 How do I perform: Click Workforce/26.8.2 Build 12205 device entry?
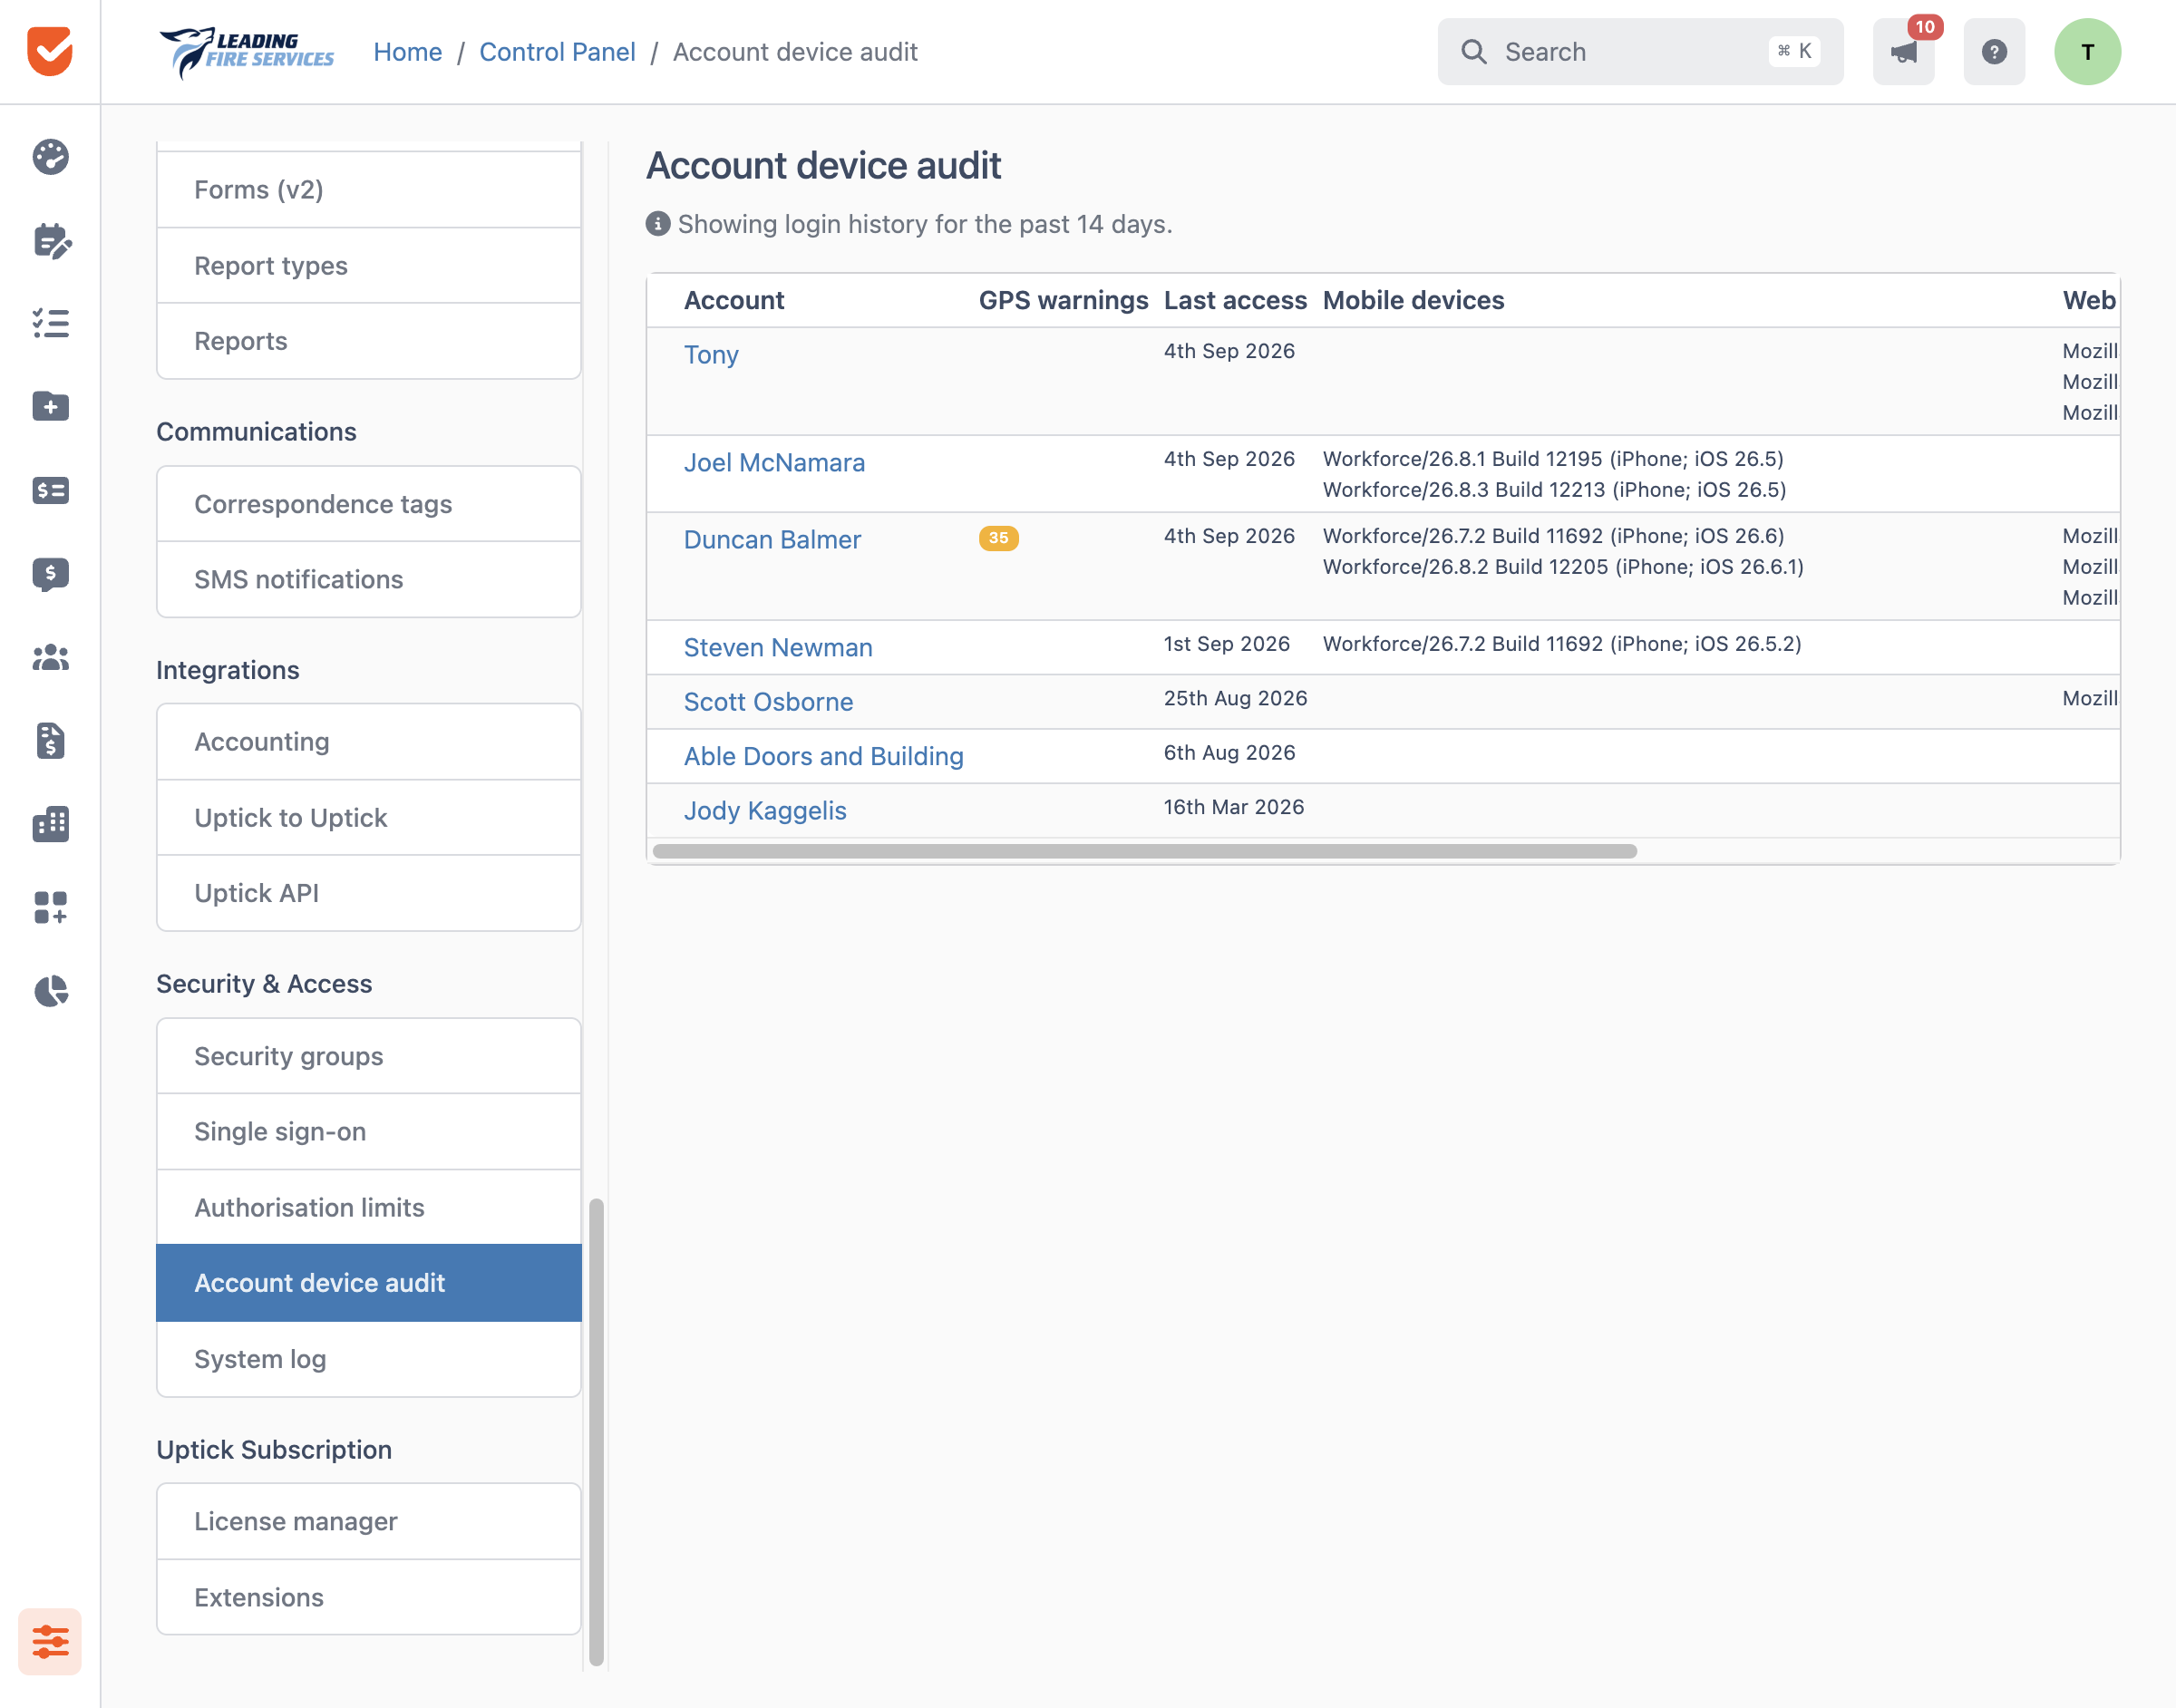(1563, 567)
